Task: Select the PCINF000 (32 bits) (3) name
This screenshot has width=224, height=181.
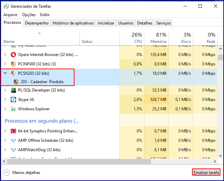Action: pos(37,64)
